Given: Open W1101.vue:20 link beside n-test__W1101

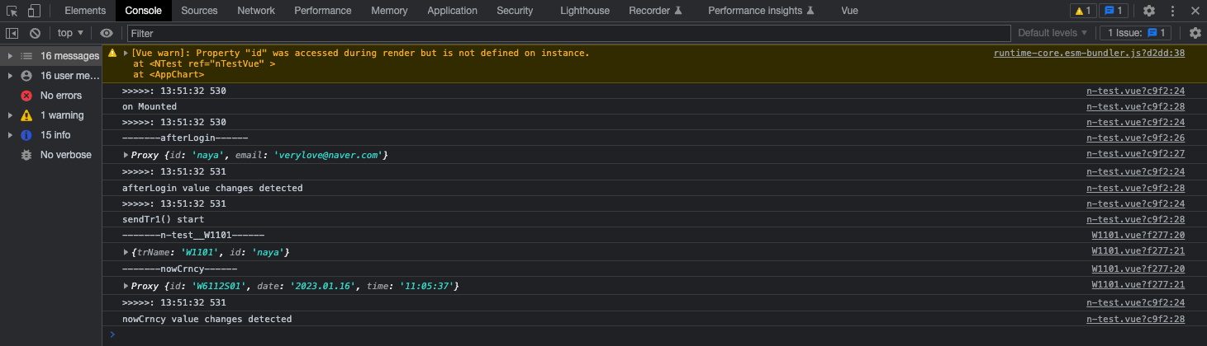Looking at the screenshot, I should [1138, 236].
